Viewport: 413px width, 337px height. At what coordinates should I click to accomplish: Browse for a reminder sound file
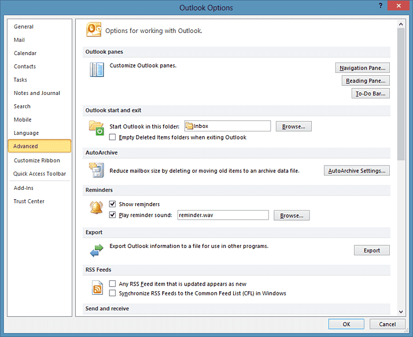[x=292, y=215]
